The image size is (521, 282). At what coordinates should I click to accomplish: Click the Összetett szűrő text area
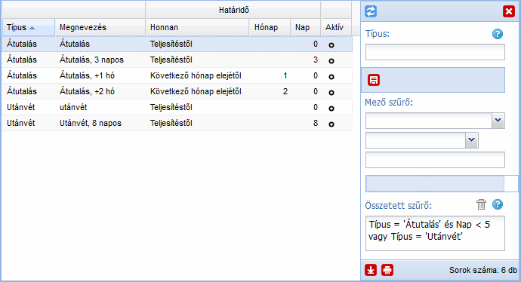pos(435,233)
